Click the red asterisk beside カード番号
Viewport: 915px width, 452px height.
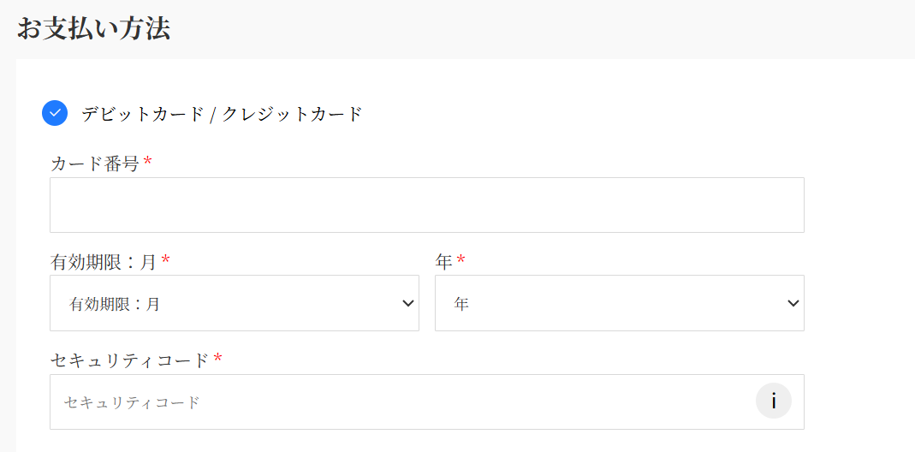click(148, 163)
